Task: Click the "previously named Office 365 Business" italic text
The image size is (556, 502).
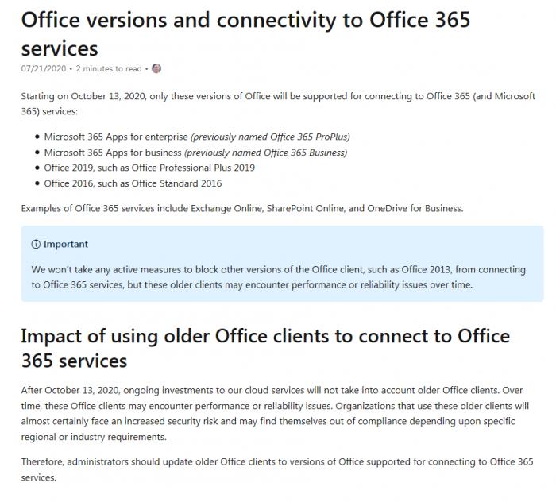Action: 266,153
